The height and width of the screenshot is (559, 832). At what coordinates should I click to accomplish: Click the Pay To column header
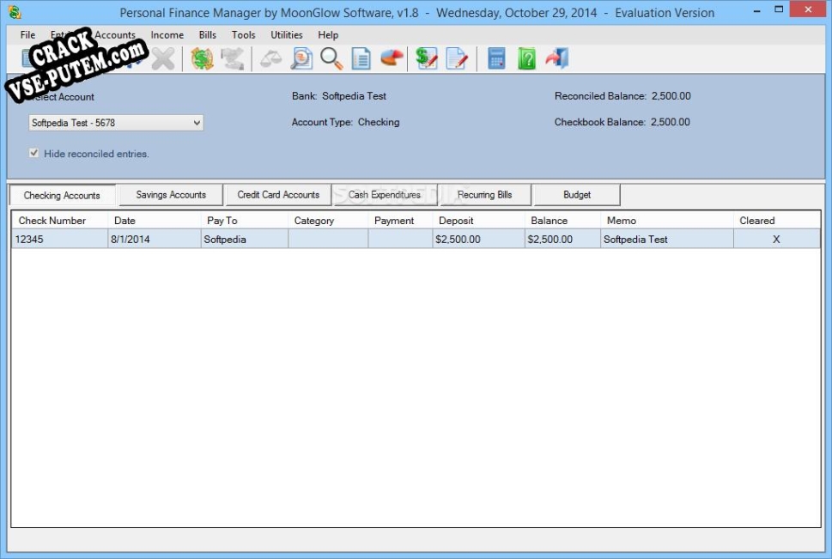coord(245,221)
